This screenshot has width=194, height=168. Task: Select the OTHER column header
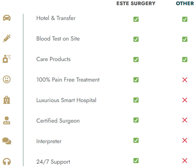tap(185, 4)
